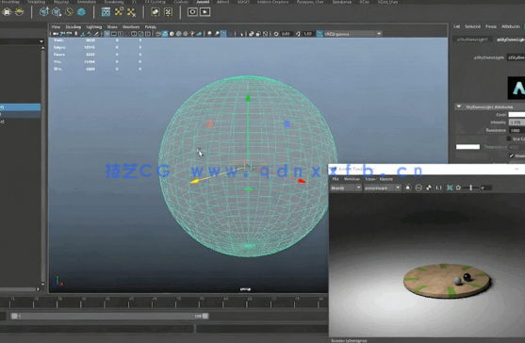Click the blue checker texture shelf icon
The height and width of the screenshot is (343, 525).
(x=106, y=12)
